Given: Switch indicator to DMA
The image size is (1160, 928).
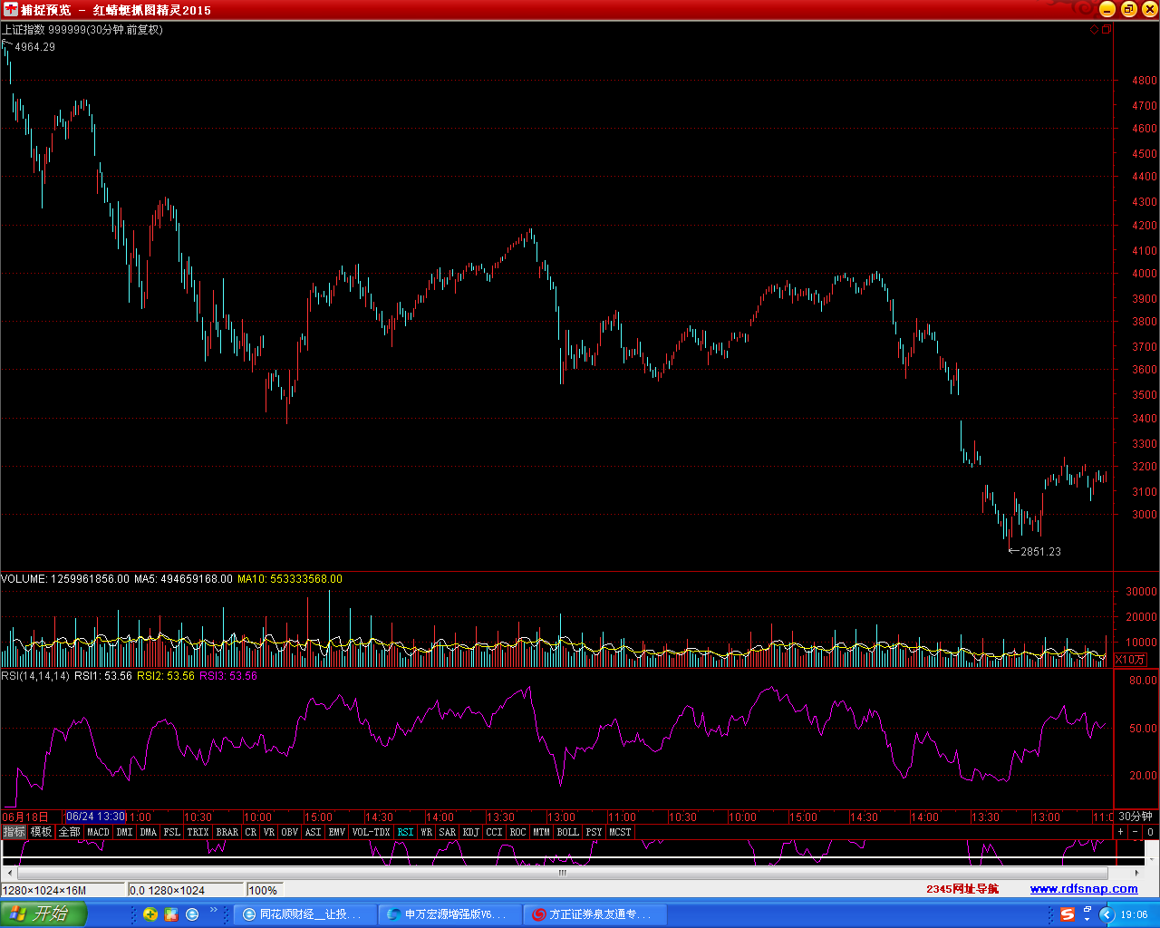Looking at the screenshot, I should [149, 832].
